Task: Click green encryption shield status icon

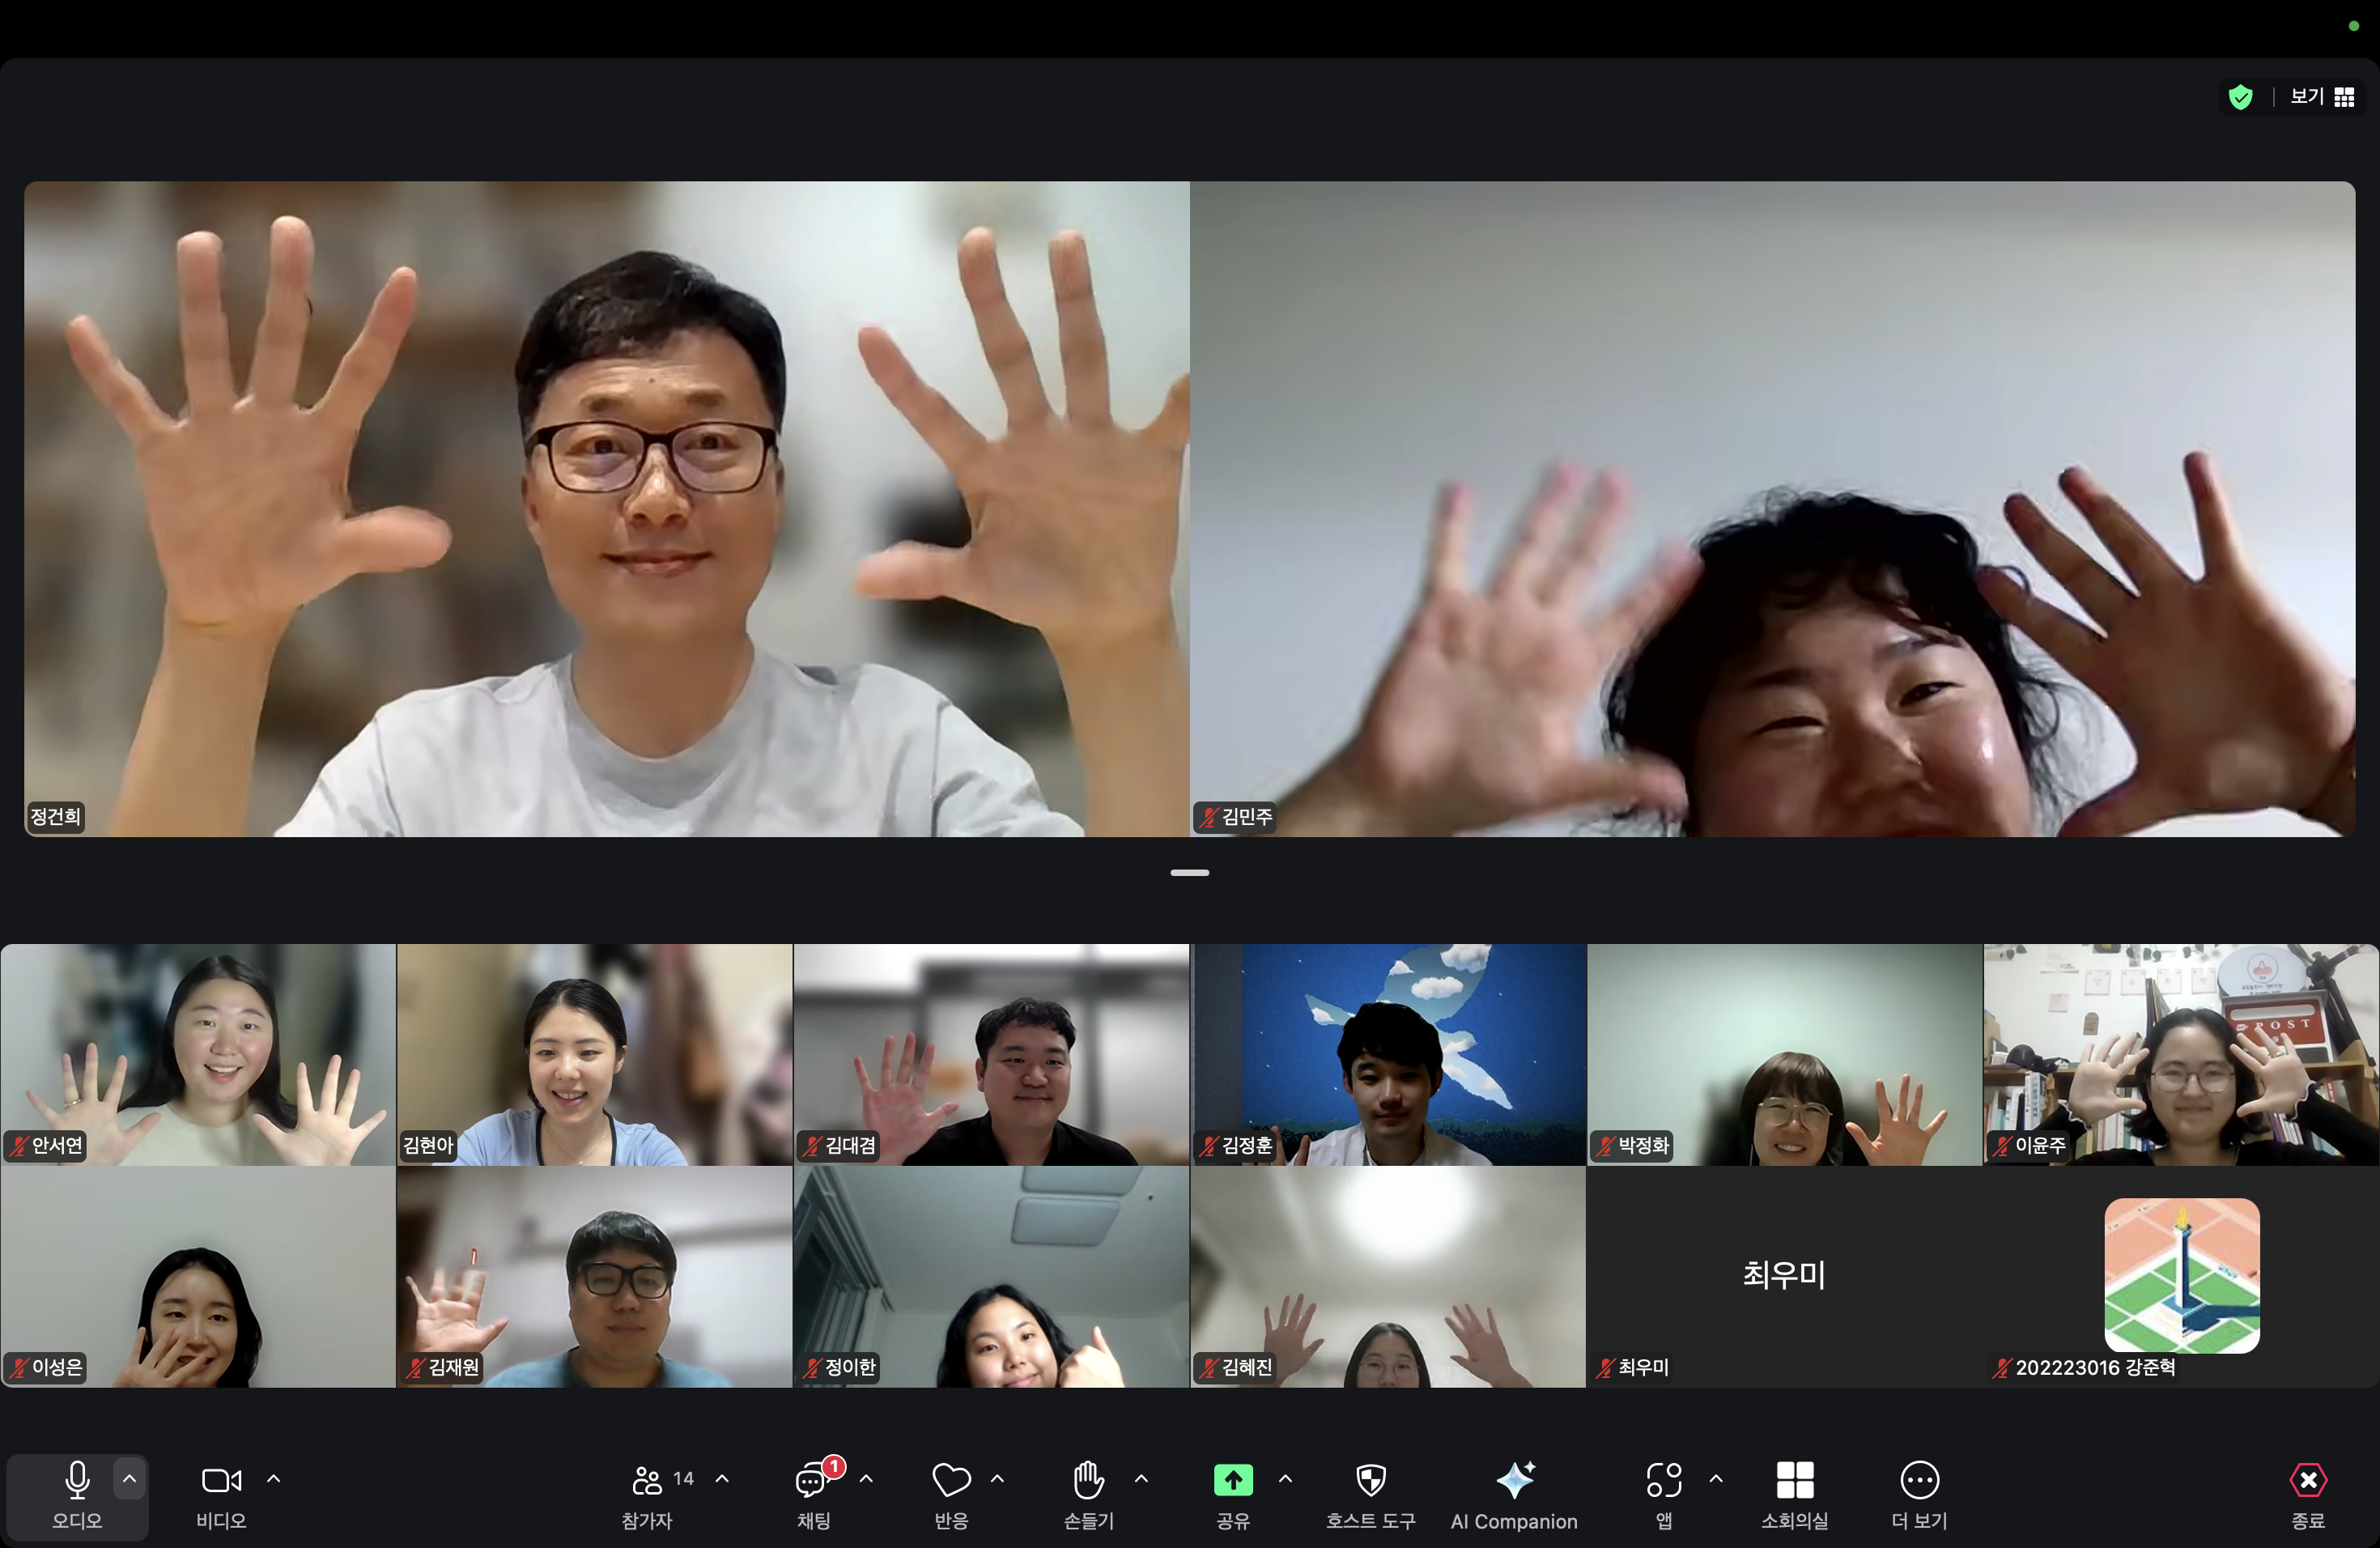Action: click(2240, 97)
